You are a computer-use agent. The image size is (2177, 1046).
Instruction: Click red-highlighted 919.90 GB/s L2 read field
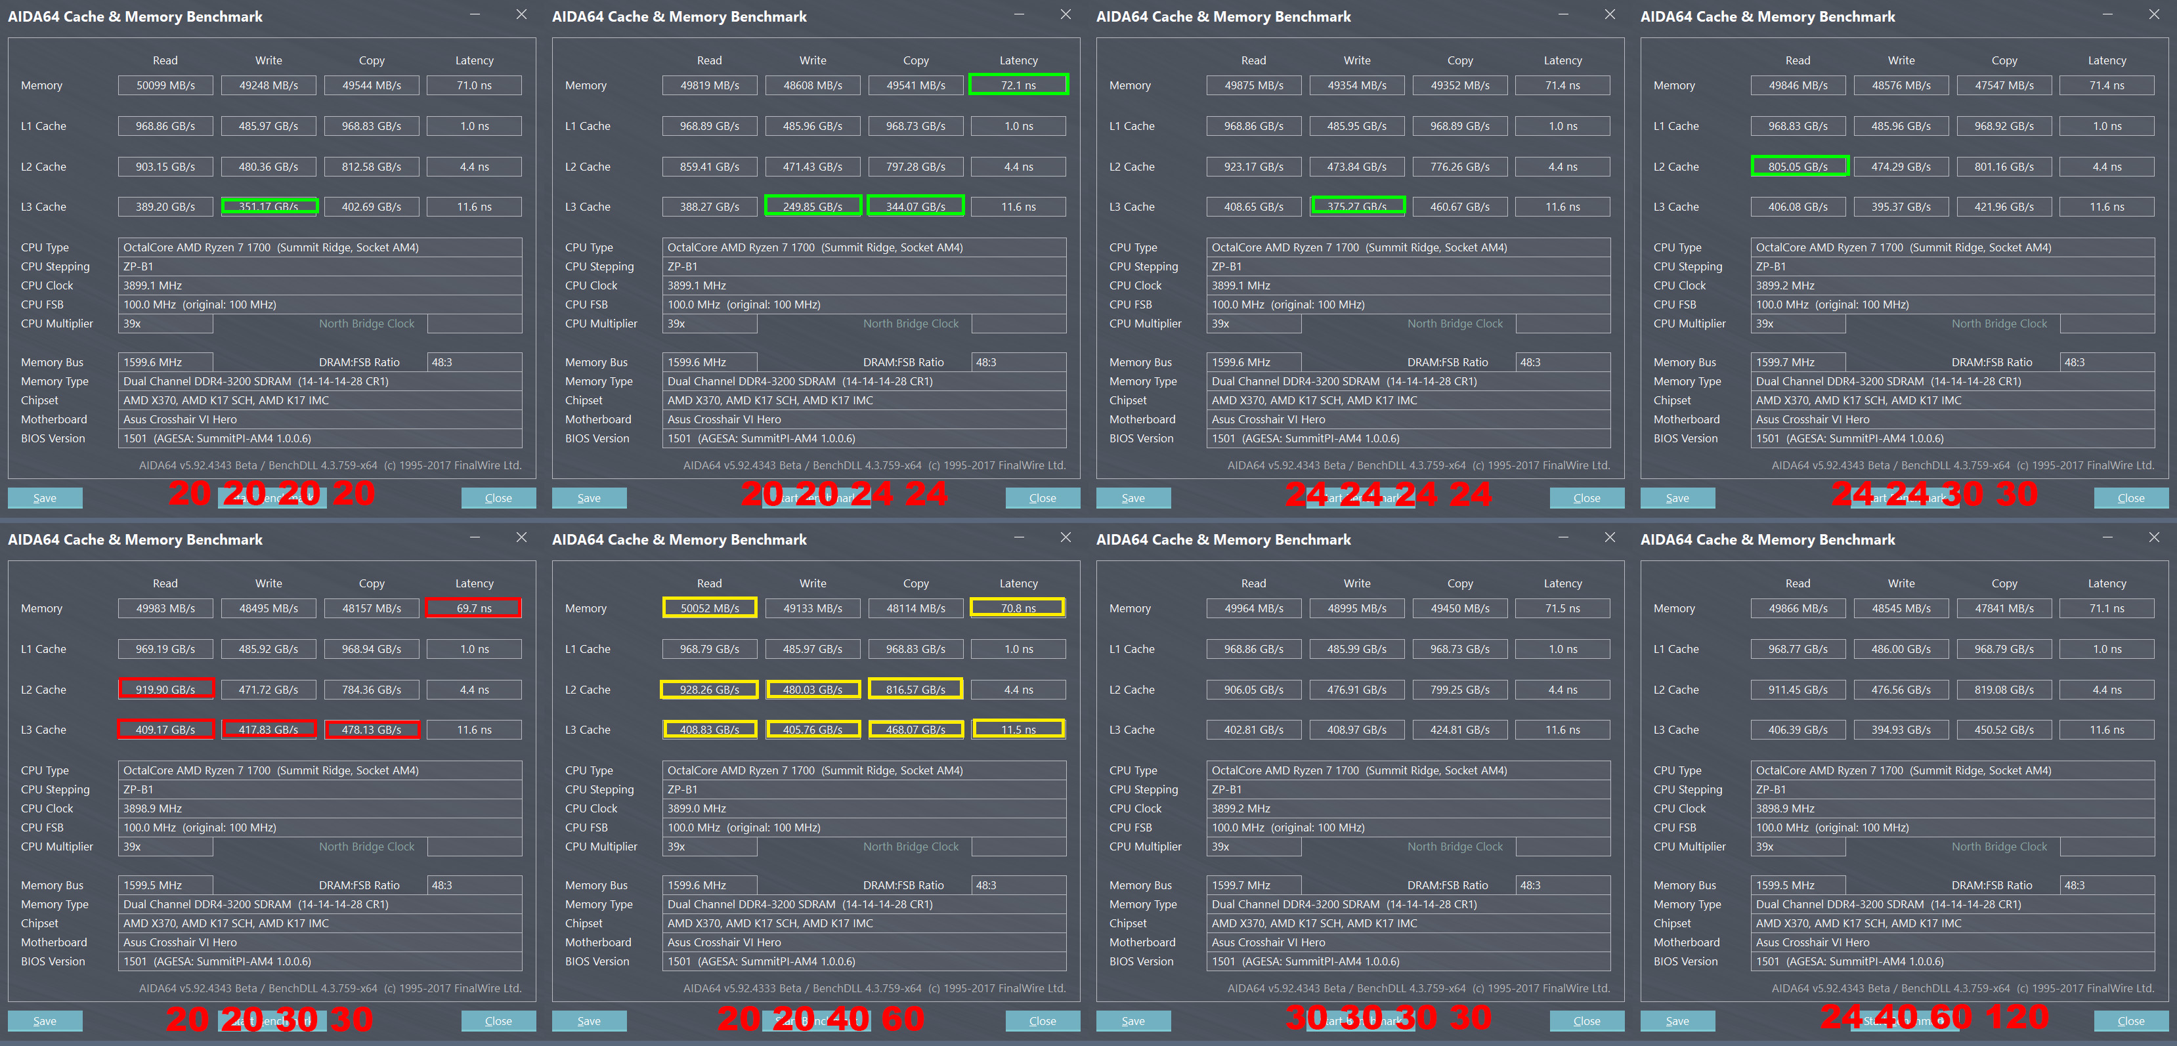165,690
